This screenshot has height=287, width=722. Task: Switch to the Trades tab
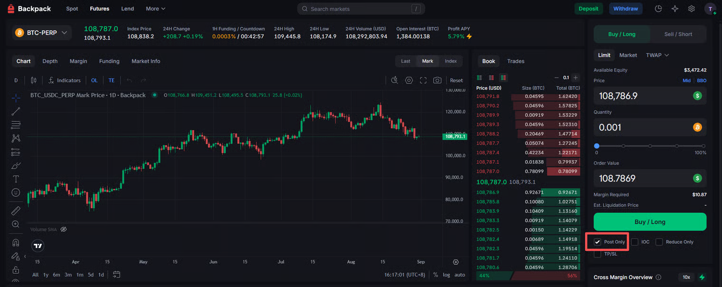[515, 61]
